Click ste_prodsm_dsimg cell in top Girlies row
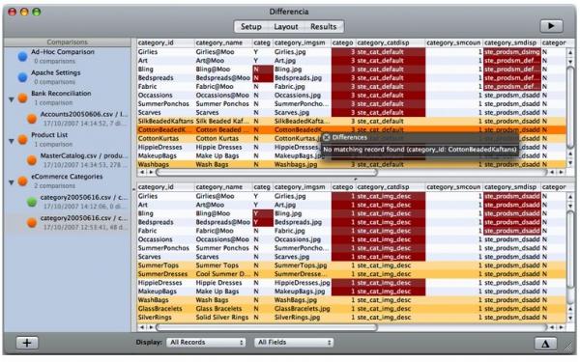This screenshot has width=580, height=362. (512, 52)
